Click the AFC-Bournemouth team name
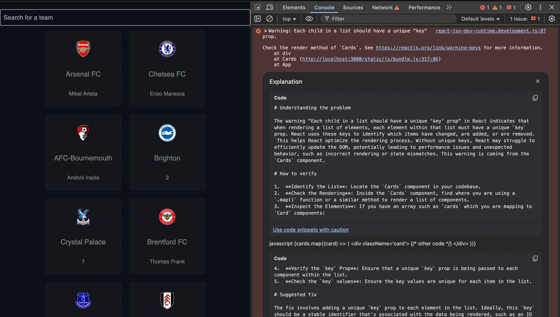The image size is (560, 317). click(83, 158)
